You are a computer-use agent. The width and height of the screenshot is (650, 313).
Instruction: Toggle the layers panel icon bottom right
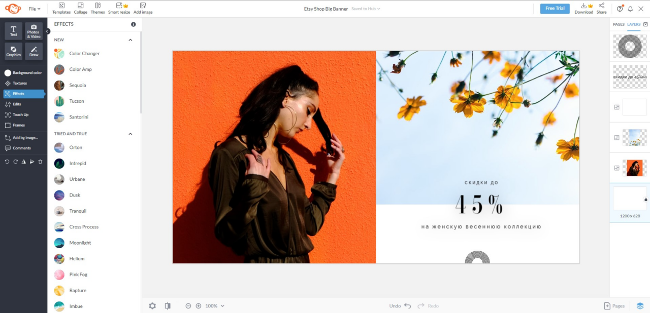[x=640, y=306]
